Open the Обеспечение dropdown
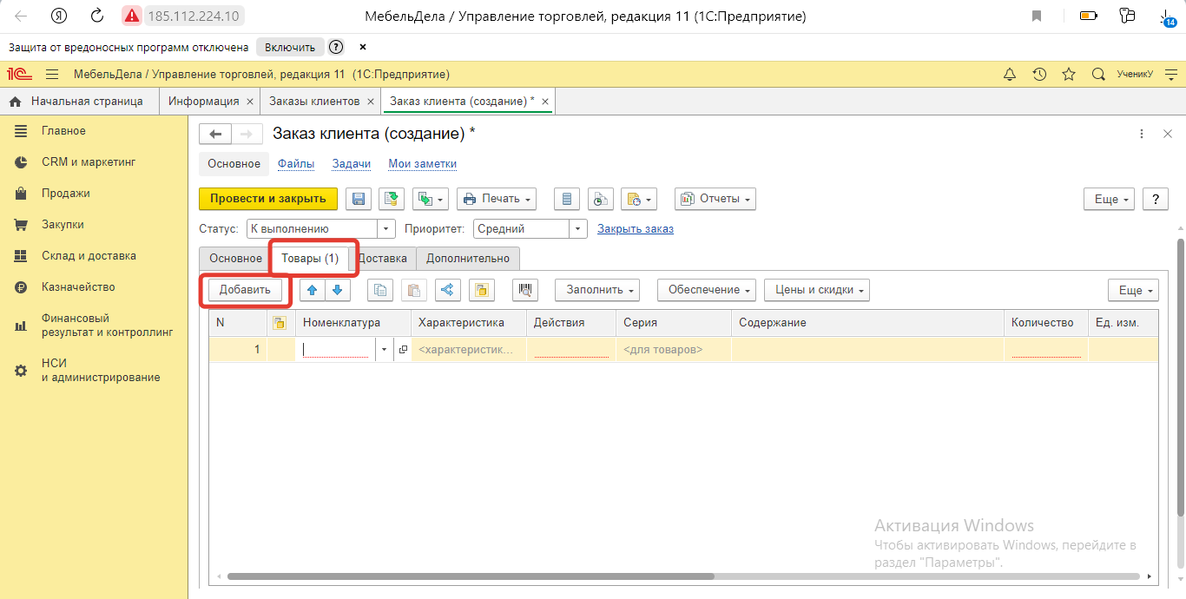The width and height of the screenshot is (1186, 599). point(707,290)
